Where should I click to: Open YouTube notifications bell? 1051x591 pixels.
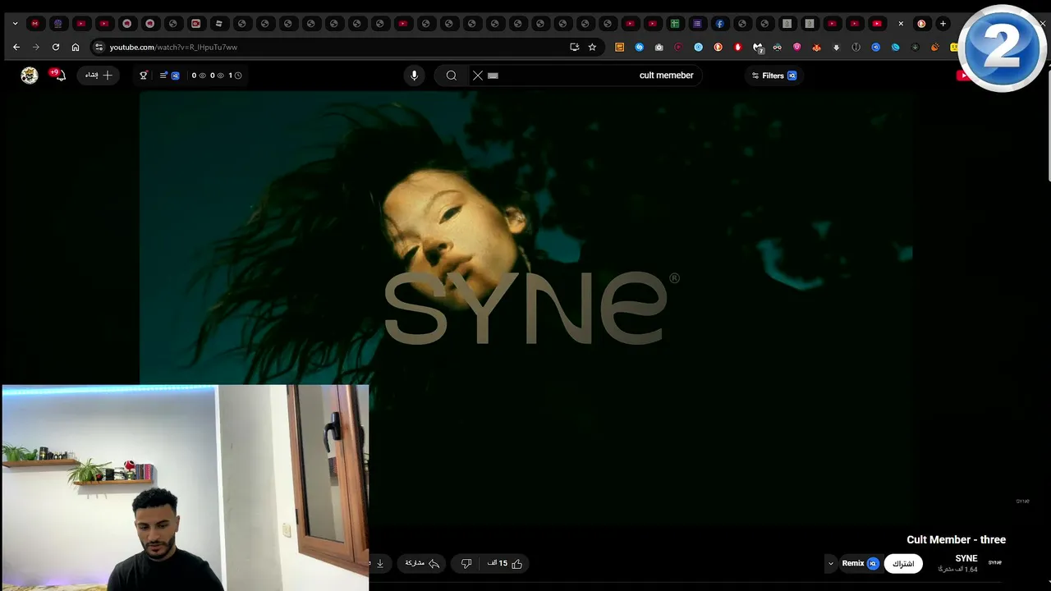(58, 76)
